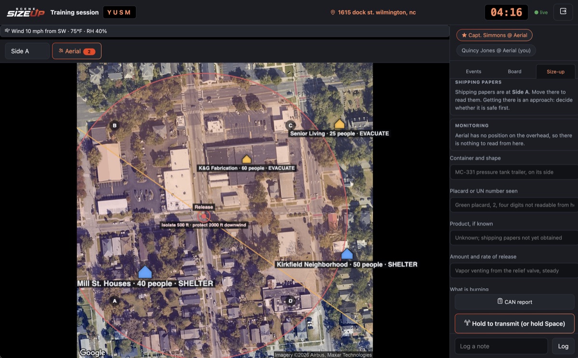This screenshot has width=578, height=358.
Task: Select side marker B on the map
Action: [114, 126]
